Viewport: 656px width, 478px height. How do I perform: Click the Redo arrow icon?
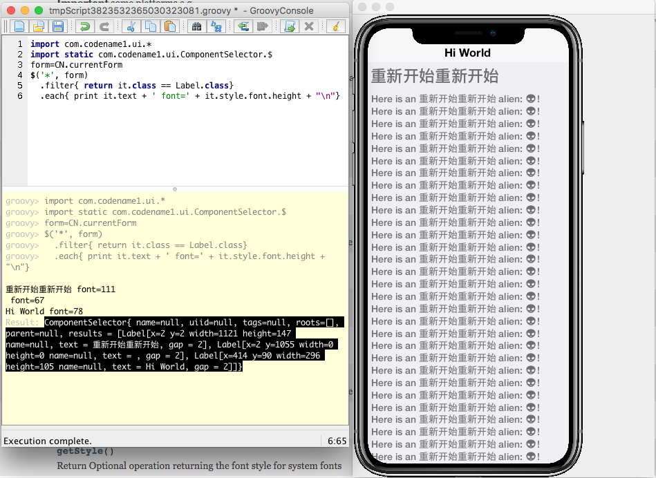click(104, 27)
